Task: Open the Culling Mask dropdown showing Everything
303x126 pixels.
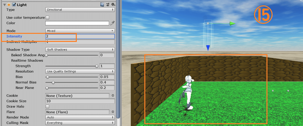Action: click(x=80, y=123)
